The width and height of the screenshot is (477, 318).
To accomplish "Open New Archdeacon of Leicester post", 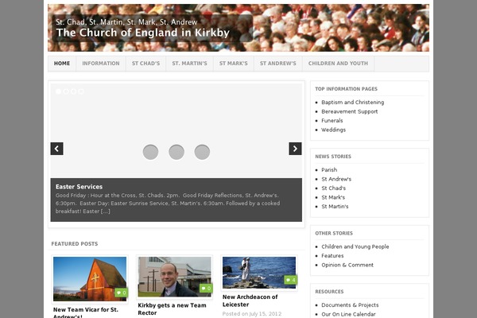I will click(x=250, y=301).
